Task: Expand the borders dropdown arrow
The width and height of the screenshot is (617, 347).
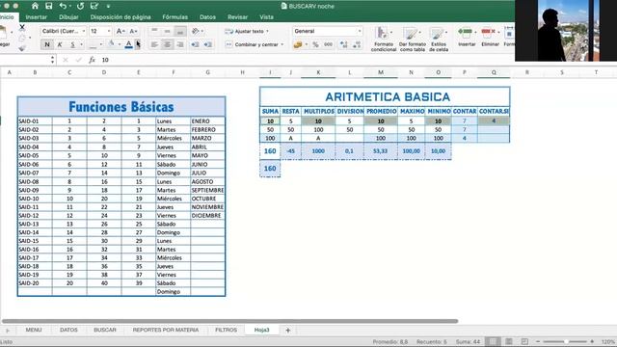Action: coord(100,44)
